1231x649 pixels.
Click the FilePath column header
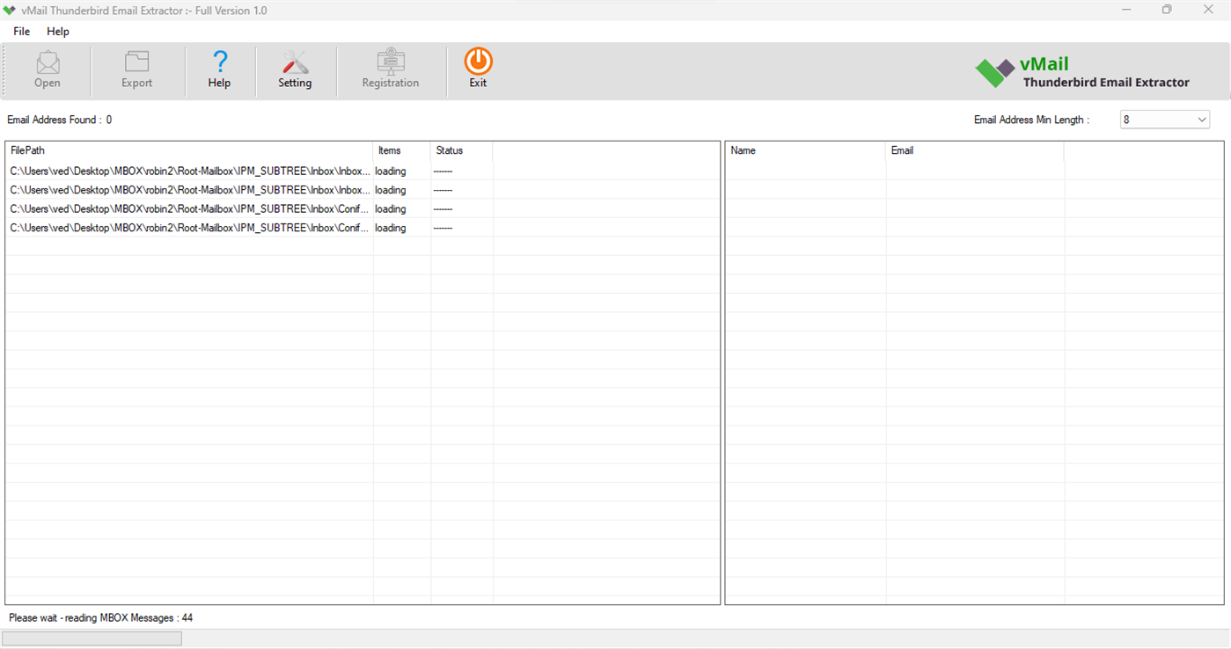[x=29, y=149]
